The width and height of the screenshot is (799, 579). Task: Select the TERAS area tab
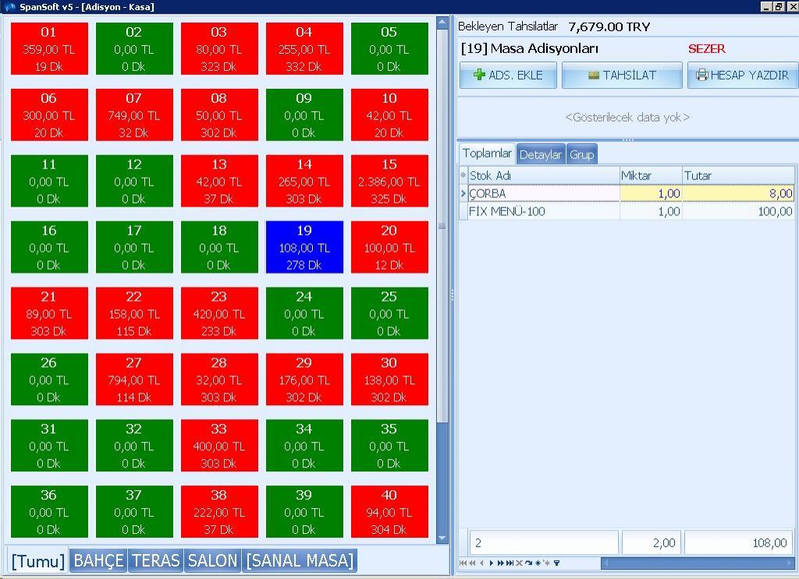tap(156, 560)
